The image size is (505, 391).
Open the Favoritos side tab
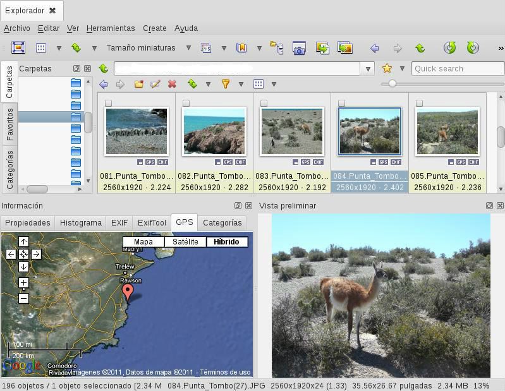tap(9, 124)
